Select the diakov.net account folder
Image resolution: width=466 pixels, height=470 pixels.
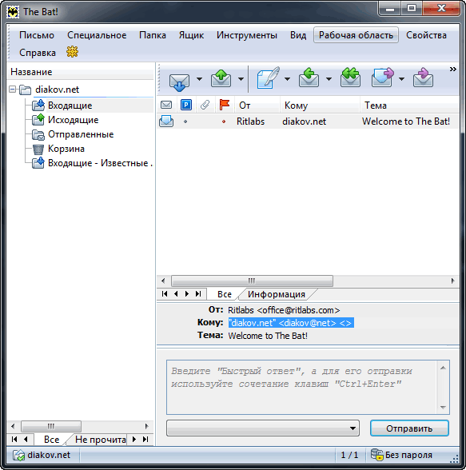(x=57, y=90)
